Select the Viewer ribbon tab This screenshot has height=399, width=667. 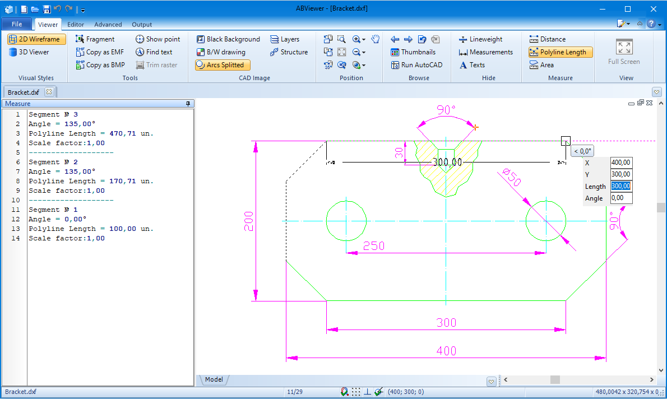click(48, 25)
